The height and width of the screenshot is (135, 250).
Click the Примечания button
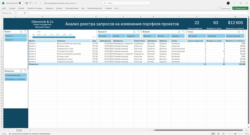224,8
